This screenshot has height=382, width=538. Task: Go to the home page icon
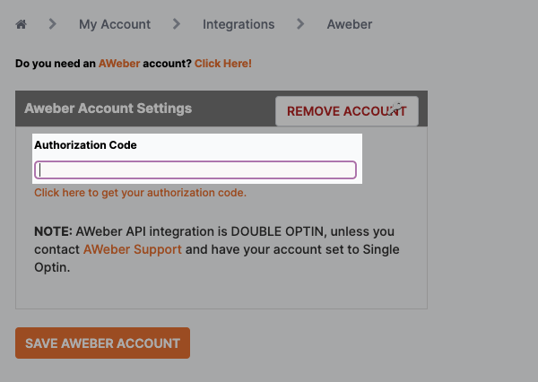[22, 24]
